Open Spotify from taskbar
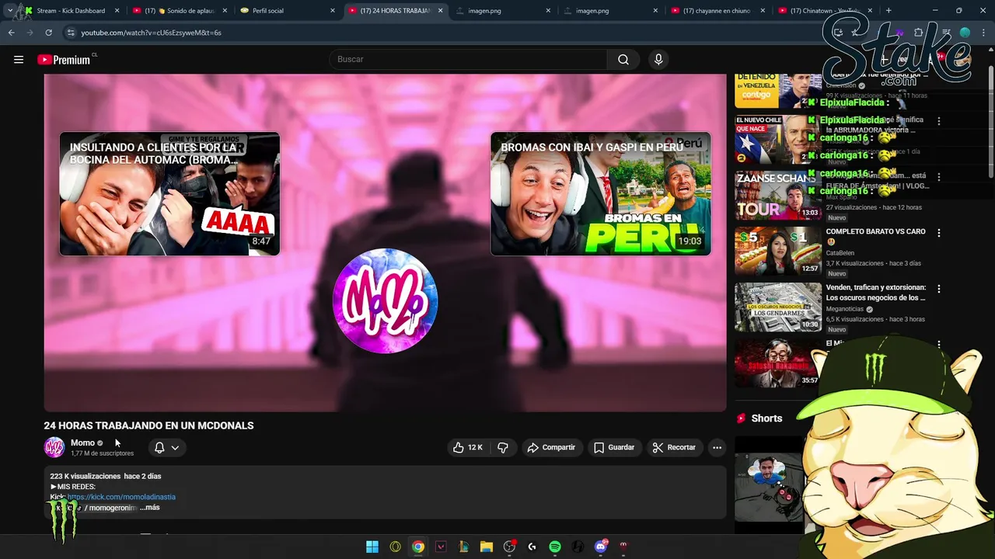The height and width of the screenshot is (559, 995). point(555,547)
